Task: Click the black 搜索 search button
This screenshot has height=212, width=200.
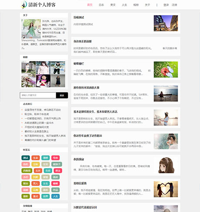Action: pos(62,95)
